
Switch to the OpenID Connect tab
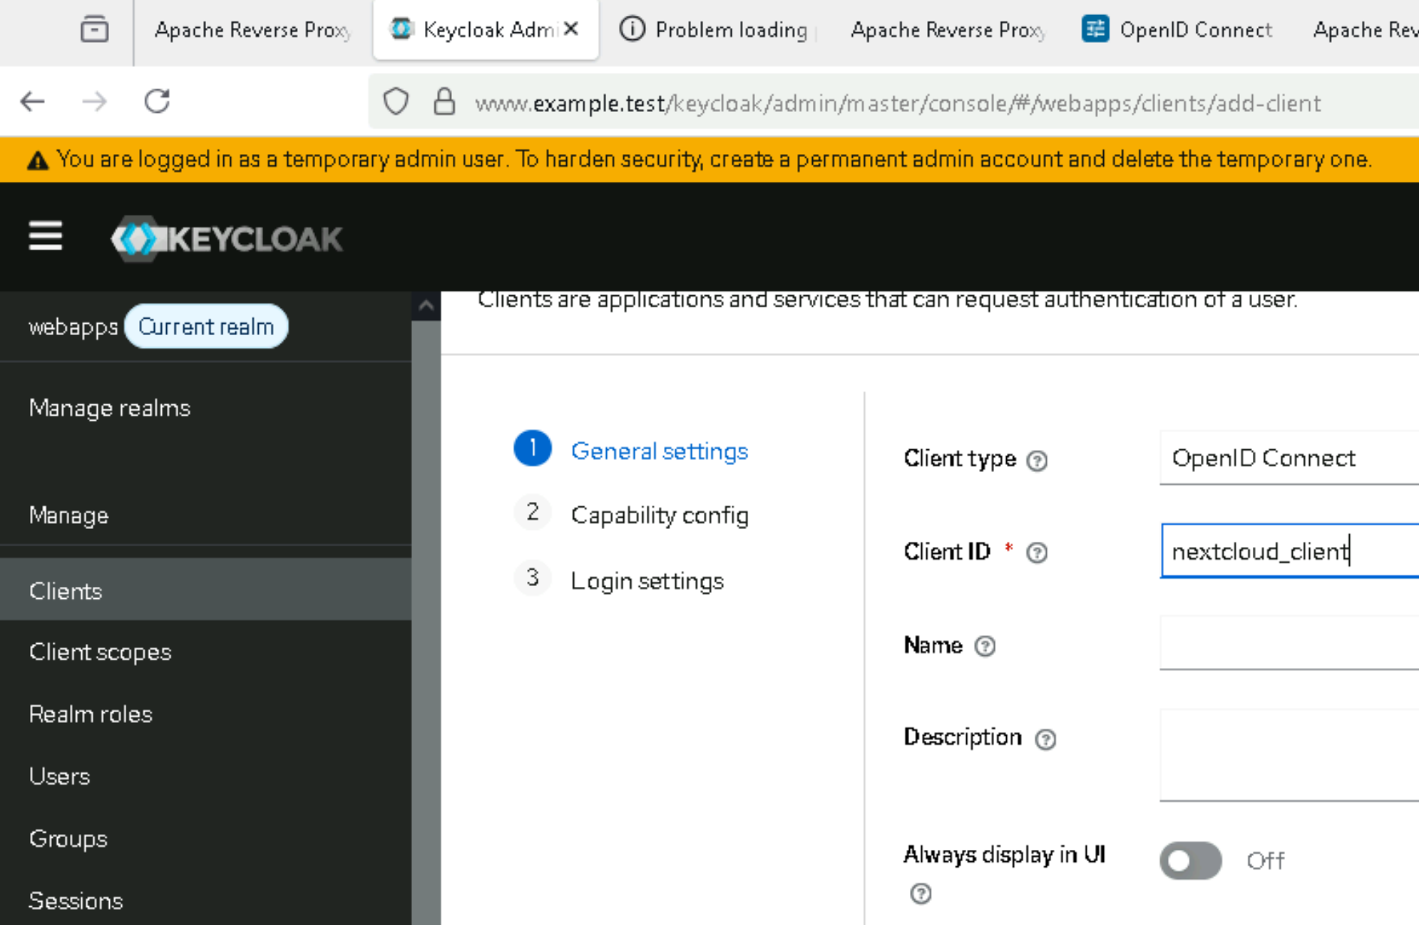[x=1178, y=30]
